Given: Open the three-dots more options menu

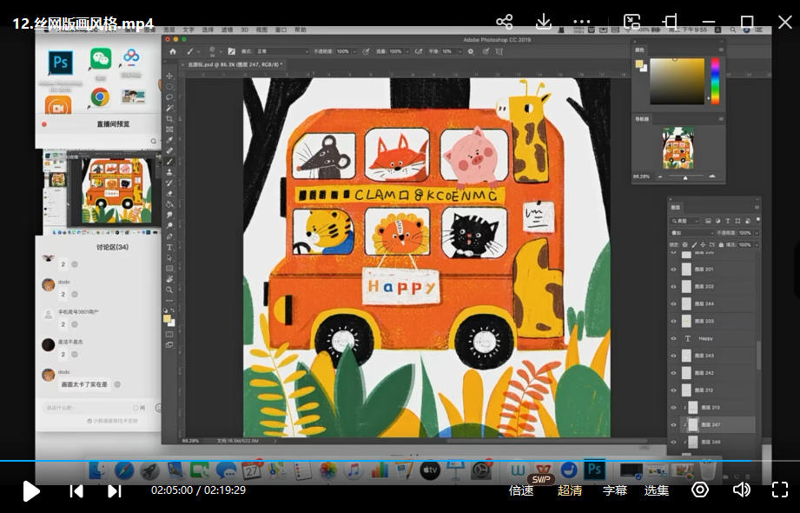Looking at the screenshot, I should [x=582, y=22].
